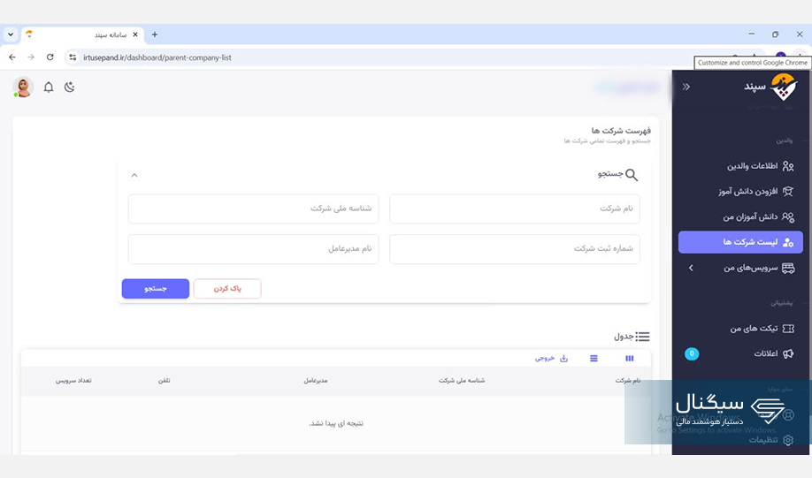Close the سامانه سپند tab
This screenshot has height=478, width=812.
135,34
